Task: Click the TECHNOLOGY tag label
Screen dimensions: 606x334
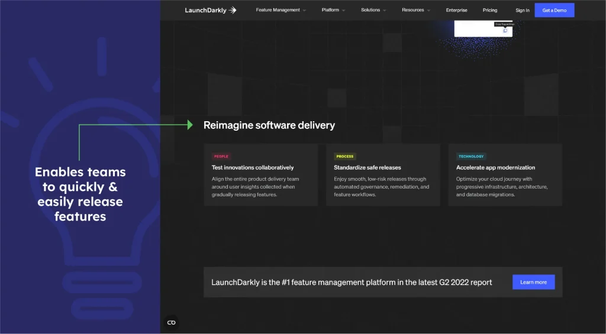Action: [x=471, y=157]
